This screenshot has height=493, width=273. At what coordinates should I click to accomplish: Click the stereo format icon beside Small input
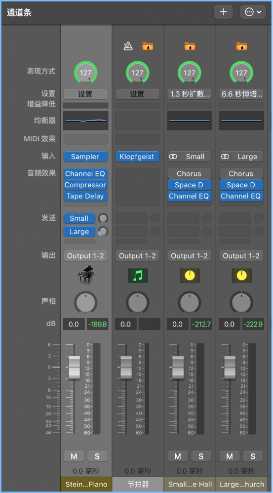point(173,156)
